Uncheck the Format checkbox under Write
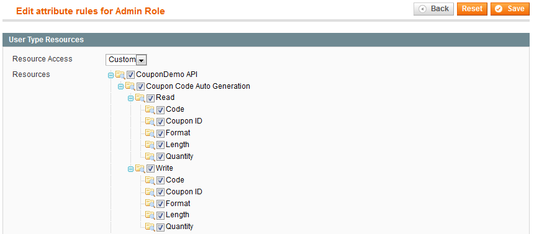Screen dimensions: 534x234 point(160,204)
